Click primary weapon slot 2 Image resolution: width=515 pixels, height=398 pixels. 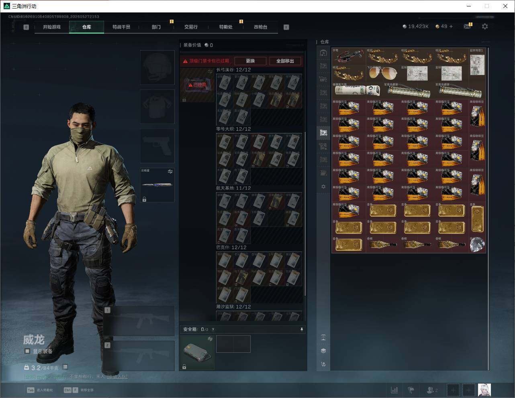coord(139,356)
